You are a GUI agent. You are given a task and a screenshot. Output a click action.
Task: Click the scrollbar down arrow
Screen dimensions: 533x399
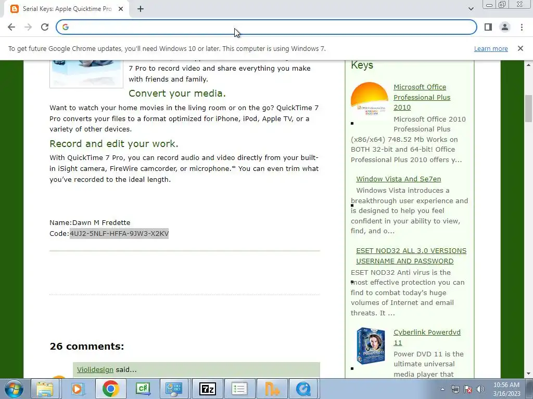pyautogui.click(x=529, y=374)
